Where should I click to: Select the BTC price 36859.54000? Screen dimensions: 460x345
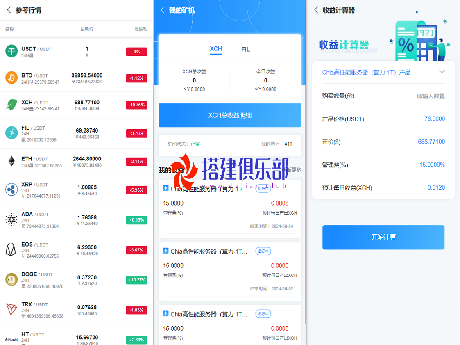87,75
